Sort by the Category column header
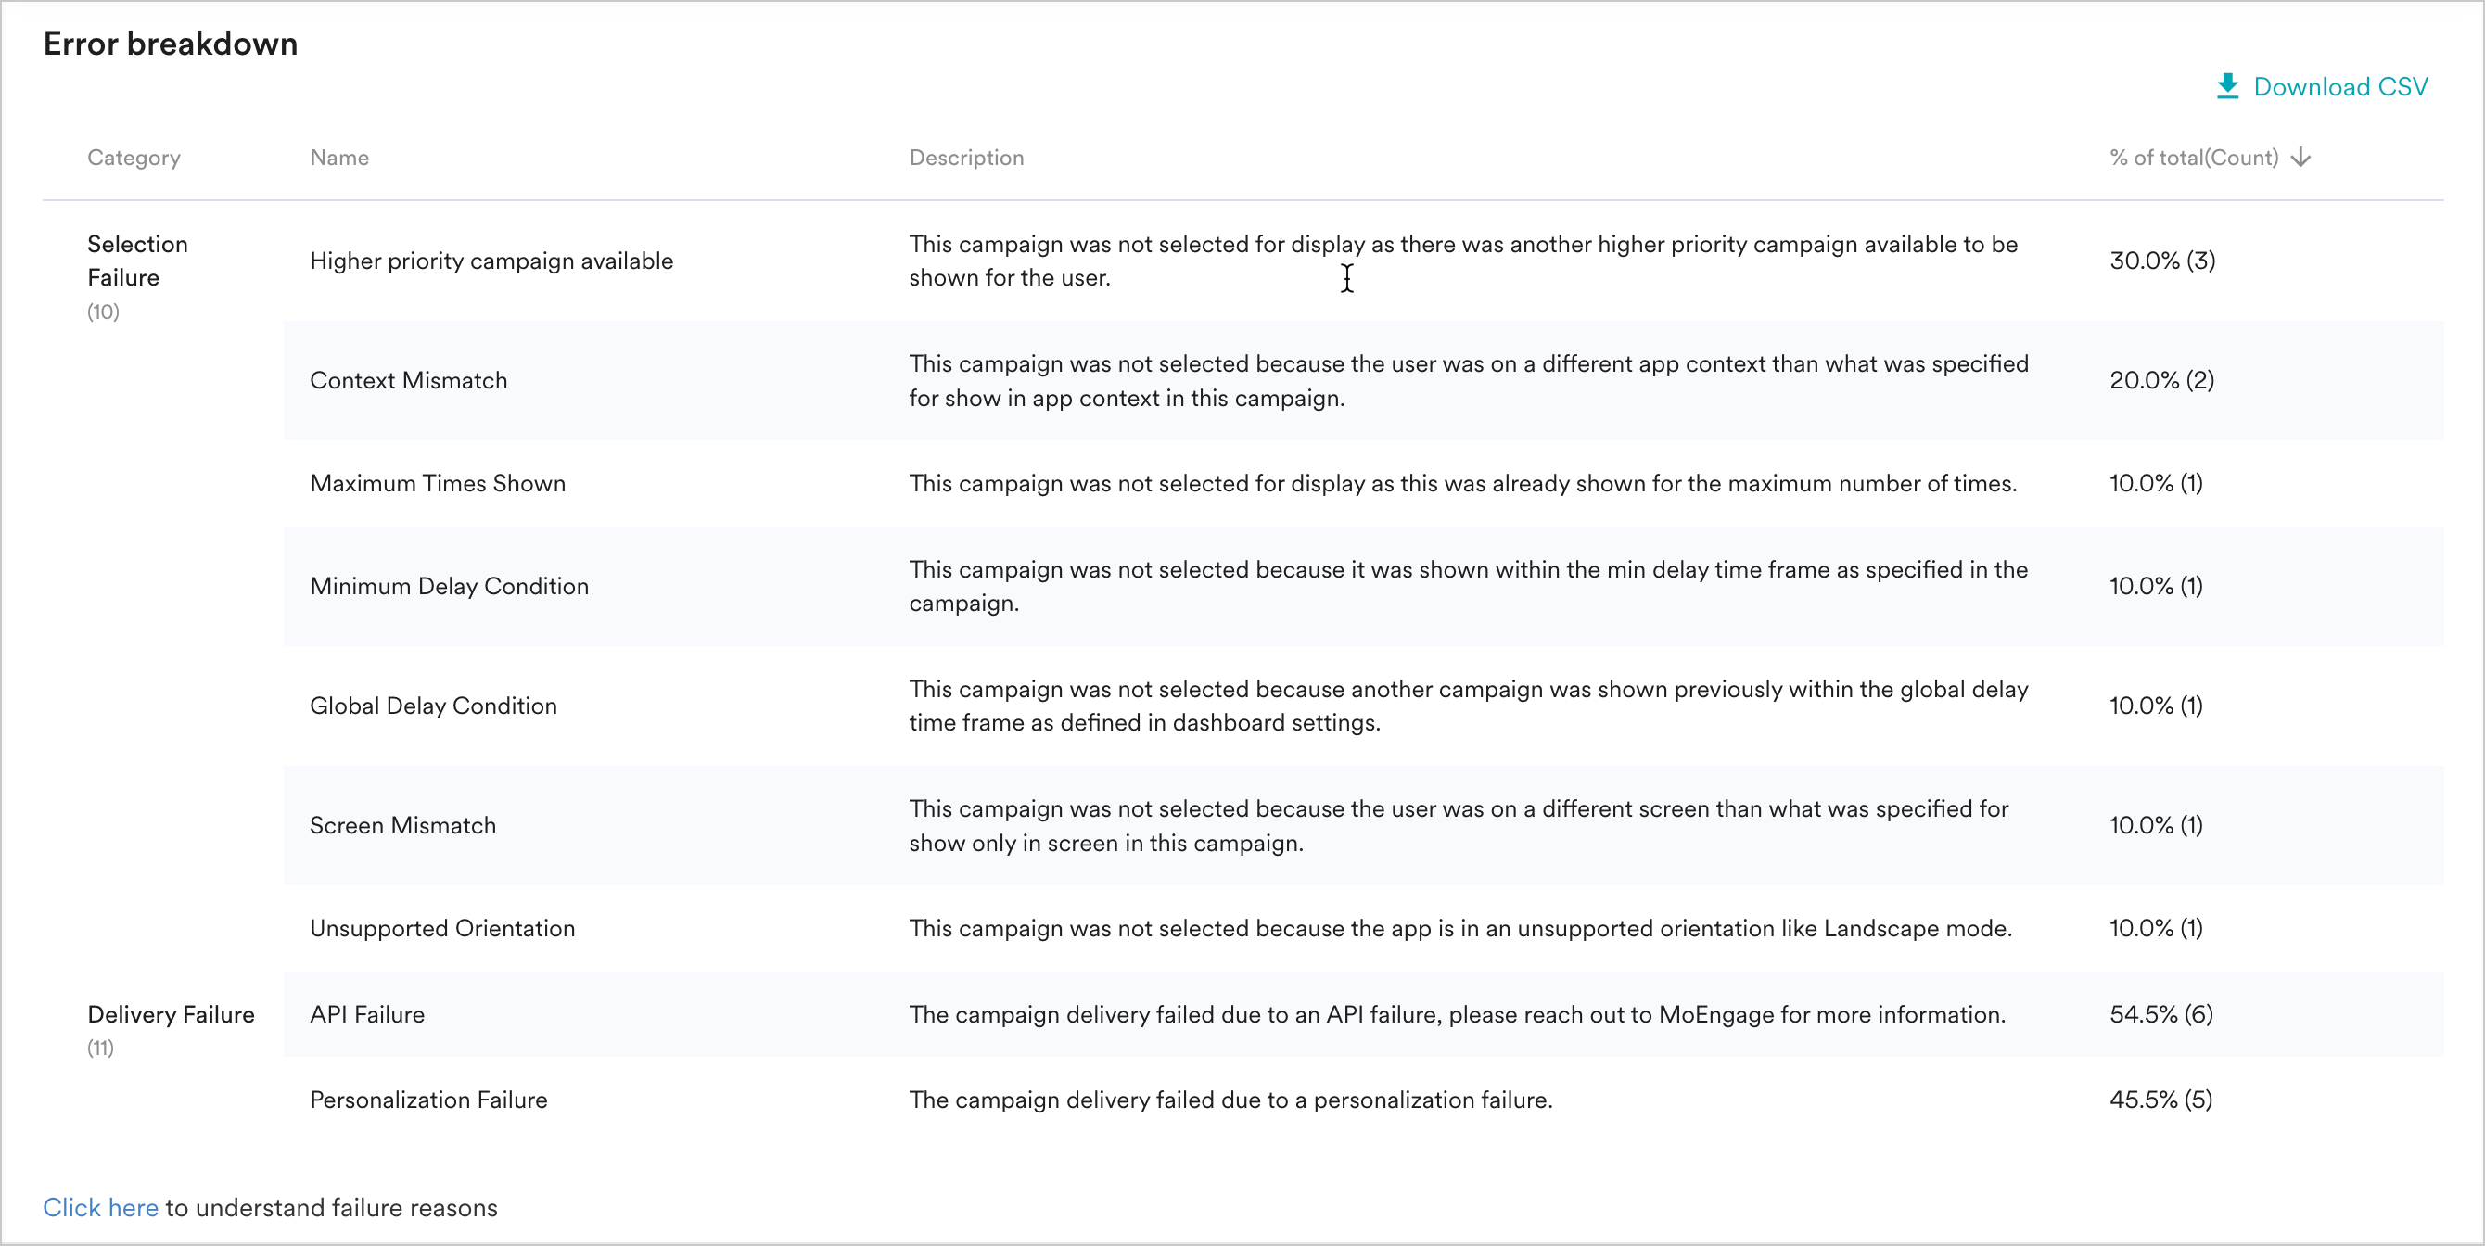Screen dimensions: 2485x1246 click(134, 158)
